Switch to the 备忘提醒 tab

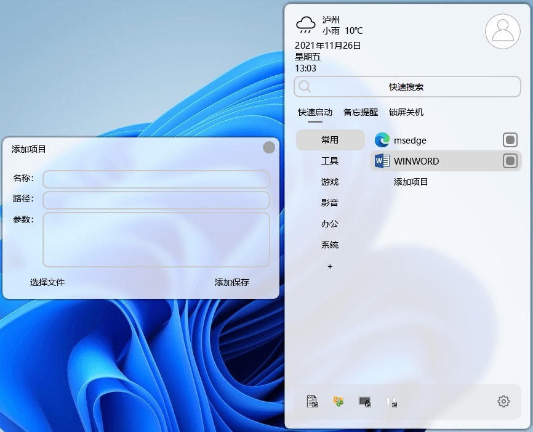[361, 112]
